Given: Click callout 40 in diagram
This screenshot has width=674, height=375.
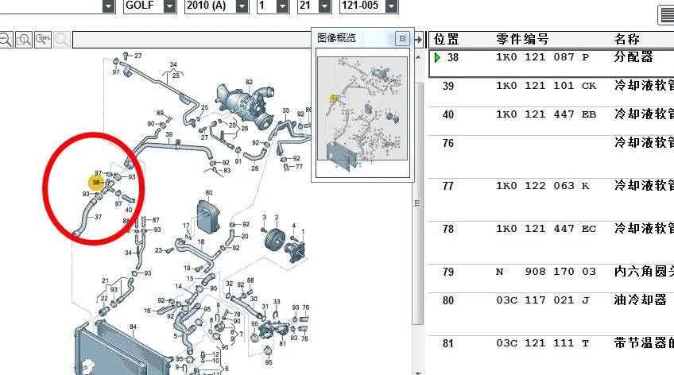Looking at the screenshot, I should click(129, 210).
